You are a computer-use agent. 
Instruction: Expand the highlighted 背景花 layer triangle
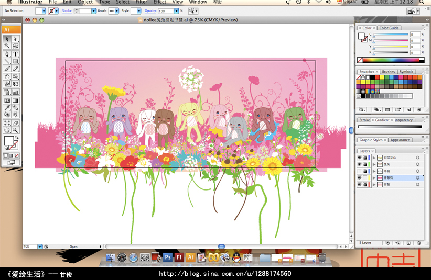point(374,178)
